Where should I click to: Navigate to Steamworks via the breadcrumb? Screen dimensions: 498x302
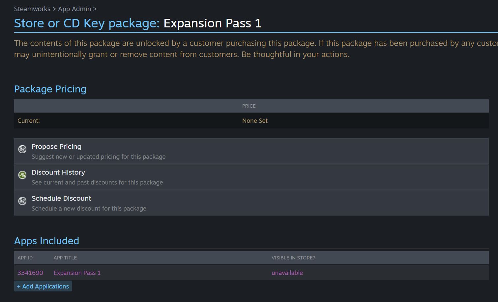(x=32, y=9)
